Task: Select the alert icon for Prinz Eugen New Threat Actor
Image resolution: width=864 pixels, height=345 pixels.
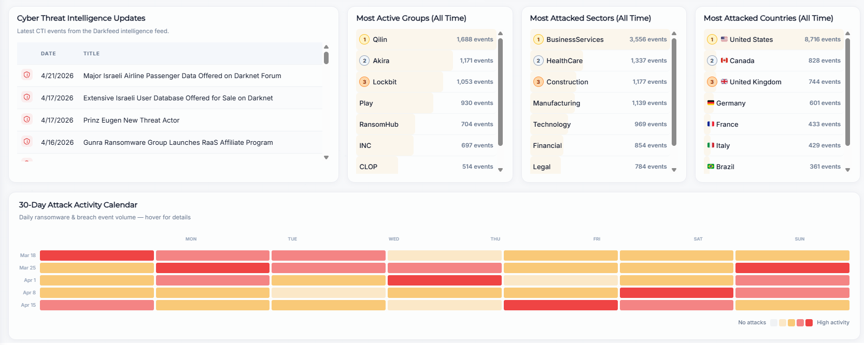Action: click(x=26, y=119)
